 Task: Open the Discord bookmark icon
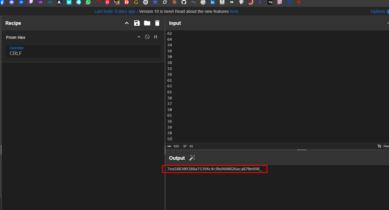click(12, 2)
